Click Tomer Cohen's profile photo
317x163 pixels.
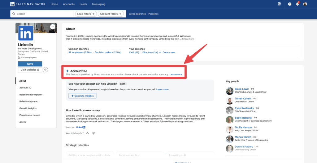(229, 101)
